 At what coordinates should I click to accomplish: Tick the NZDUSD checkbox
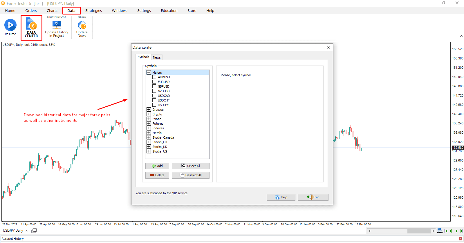154,91
